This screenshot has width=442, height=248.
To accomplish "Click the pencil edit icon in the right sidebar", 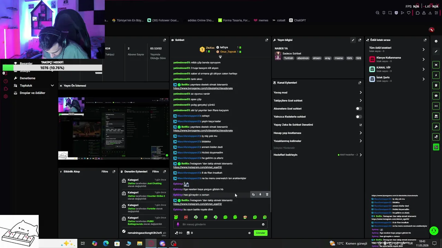I will click(x=436, y=51).
